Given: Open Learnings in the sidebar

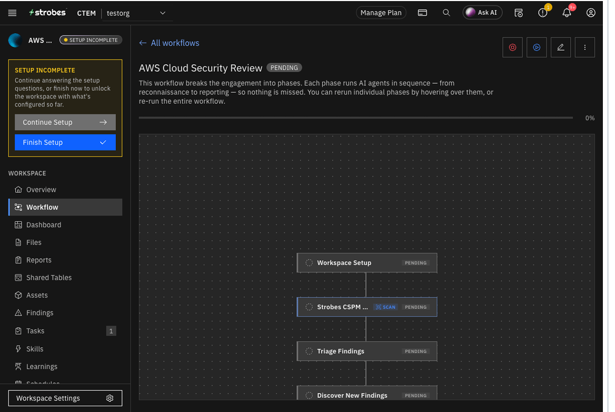Looking at the screenshot, I should coord(65,367).
